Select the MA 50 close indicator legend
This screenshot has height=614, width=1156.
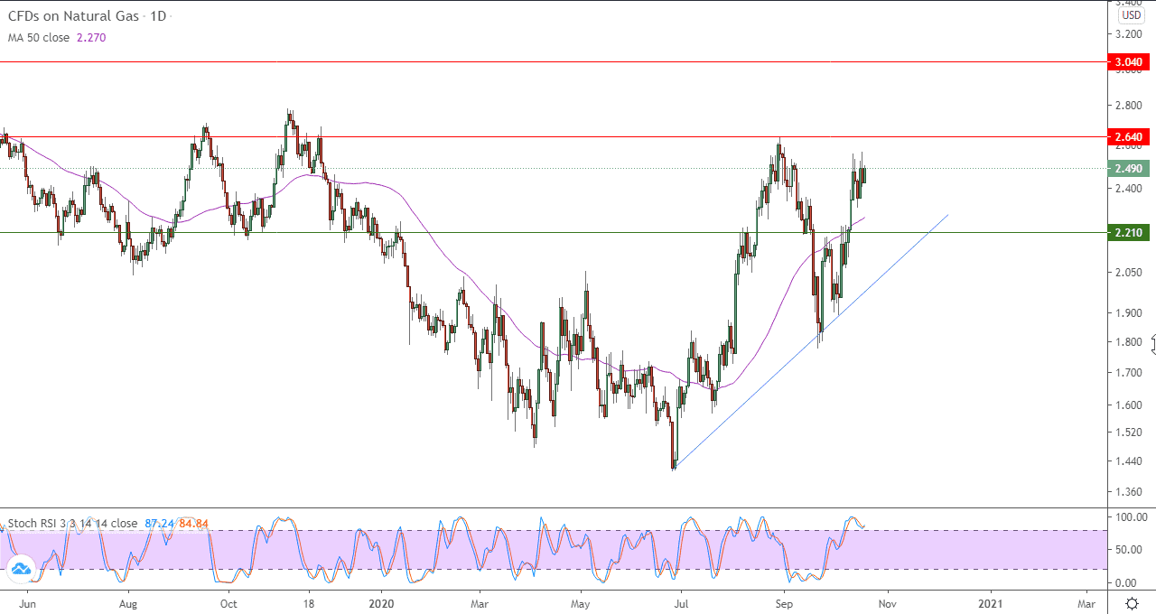39,38
